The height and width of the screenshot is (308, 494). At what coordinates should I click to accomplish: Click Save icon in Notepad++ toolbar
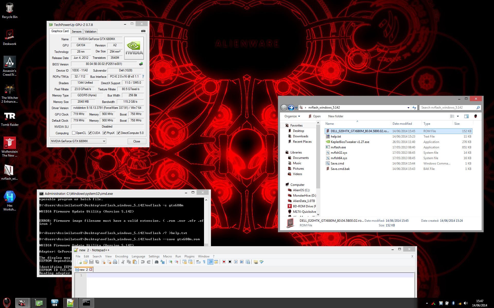(91, 262)
